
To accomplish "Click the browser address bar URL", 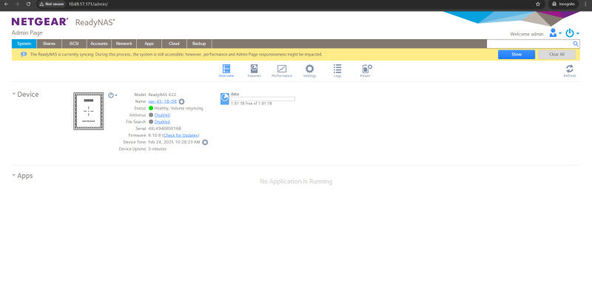I will click(88, 4).
